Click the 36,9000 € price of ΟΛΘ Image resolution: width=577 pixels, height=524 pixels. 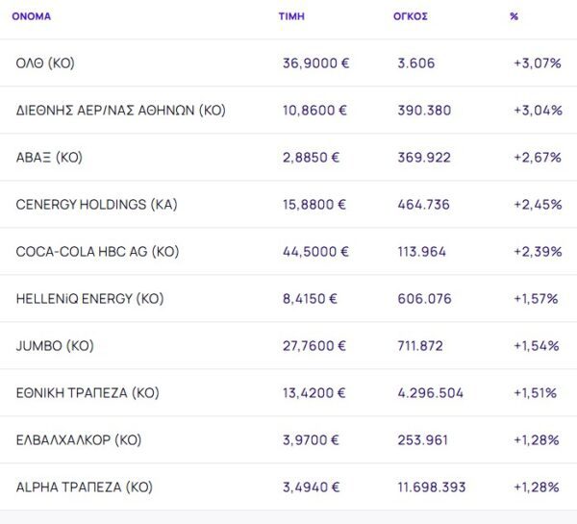(x=315, y=63)
